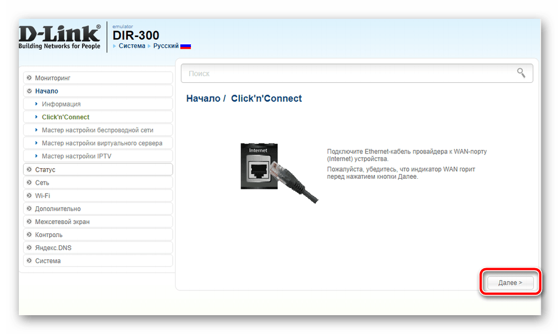Open the Wi-Fi menu section
560x334 pixels.
(98, 196)
